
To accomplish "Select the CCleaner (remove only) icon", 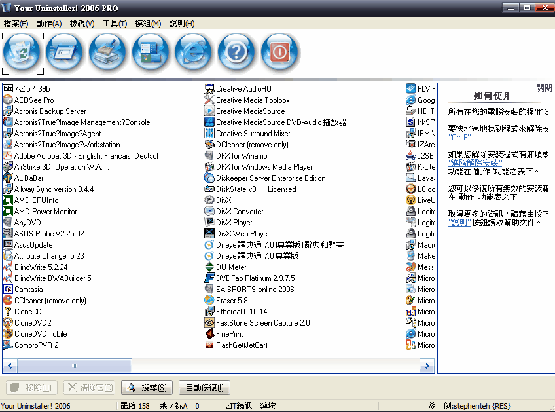I will [8, 301].
